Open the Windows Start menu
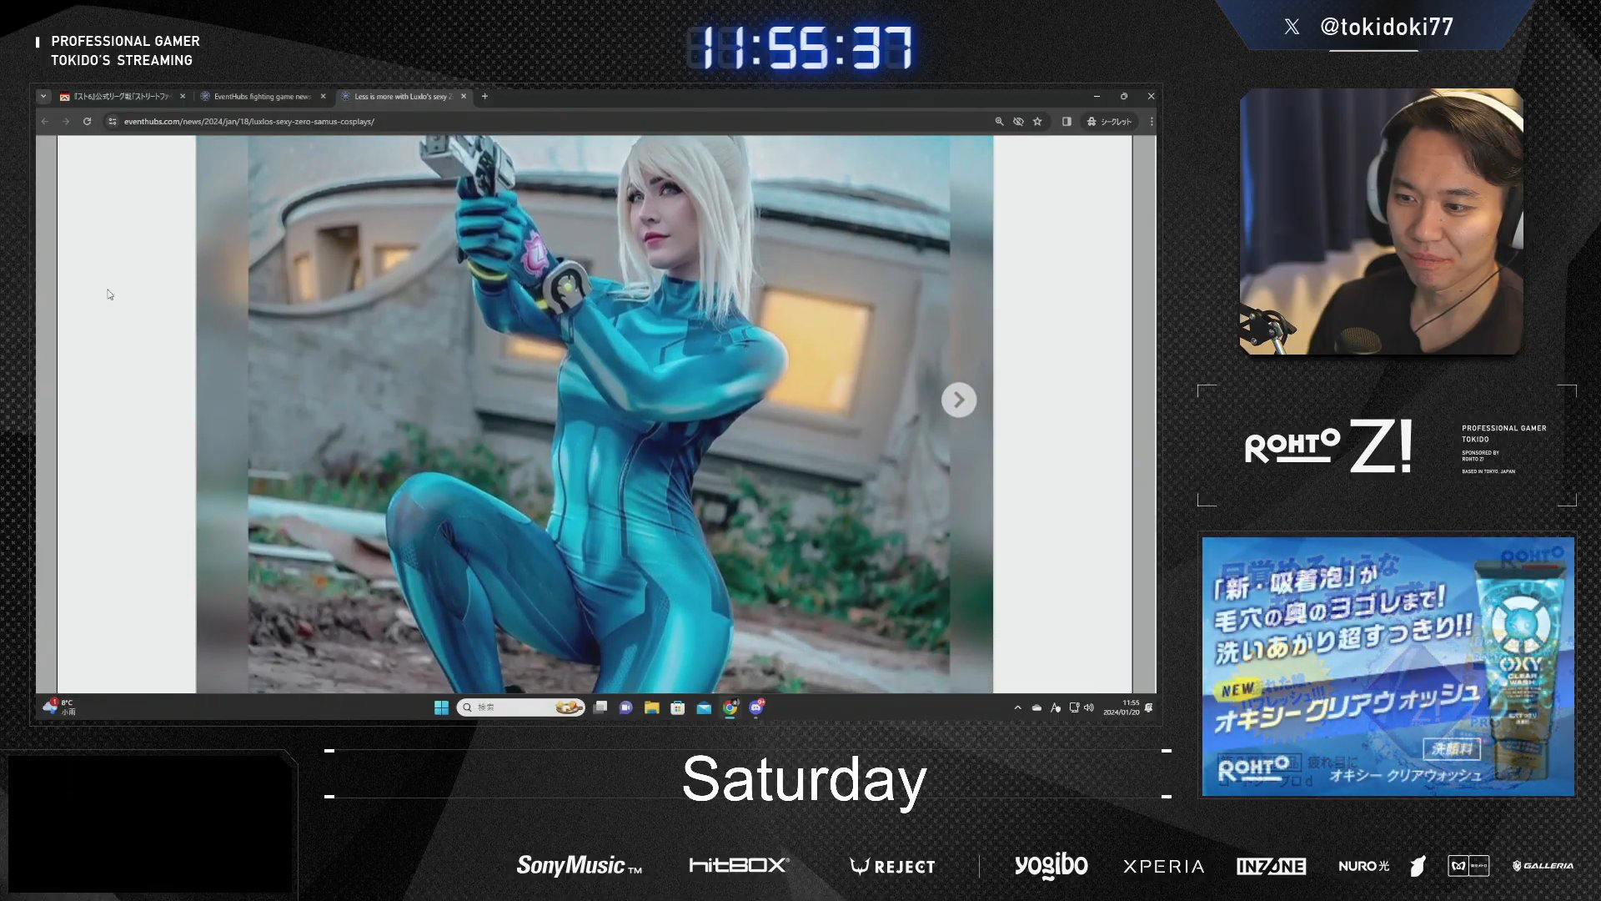1601x901 pixels. coord(441,707)
